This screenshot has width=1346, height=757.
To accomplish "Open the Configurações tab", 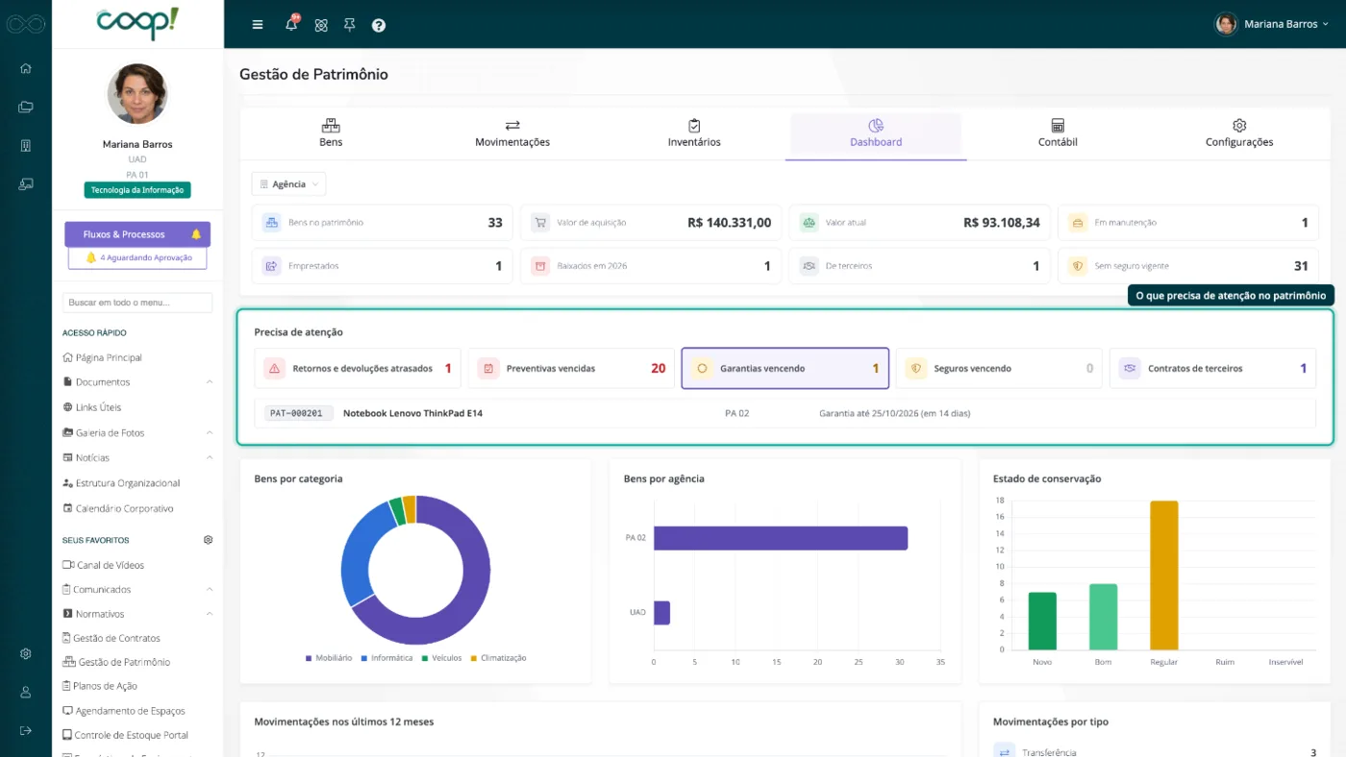I will click(x=1239, y=134).
